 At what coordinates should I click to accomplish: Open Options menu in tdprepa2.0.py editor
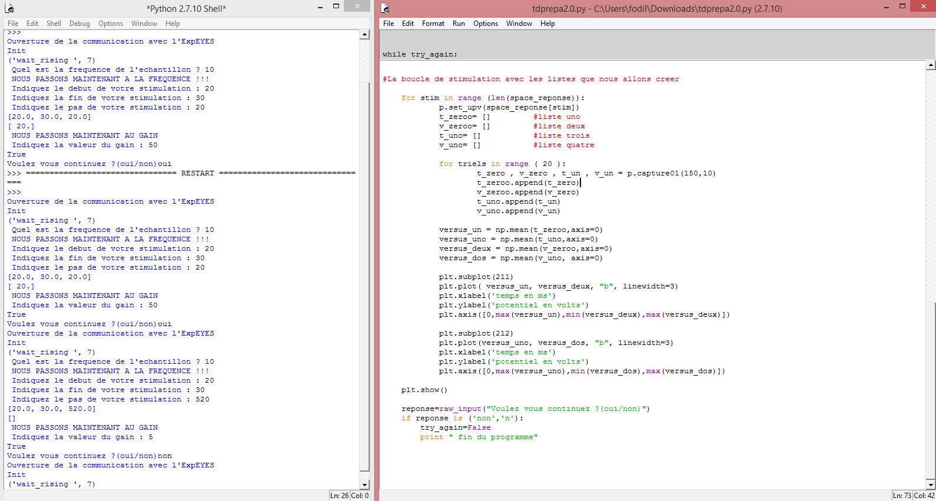pyautogui.click(x=486, y=24)
